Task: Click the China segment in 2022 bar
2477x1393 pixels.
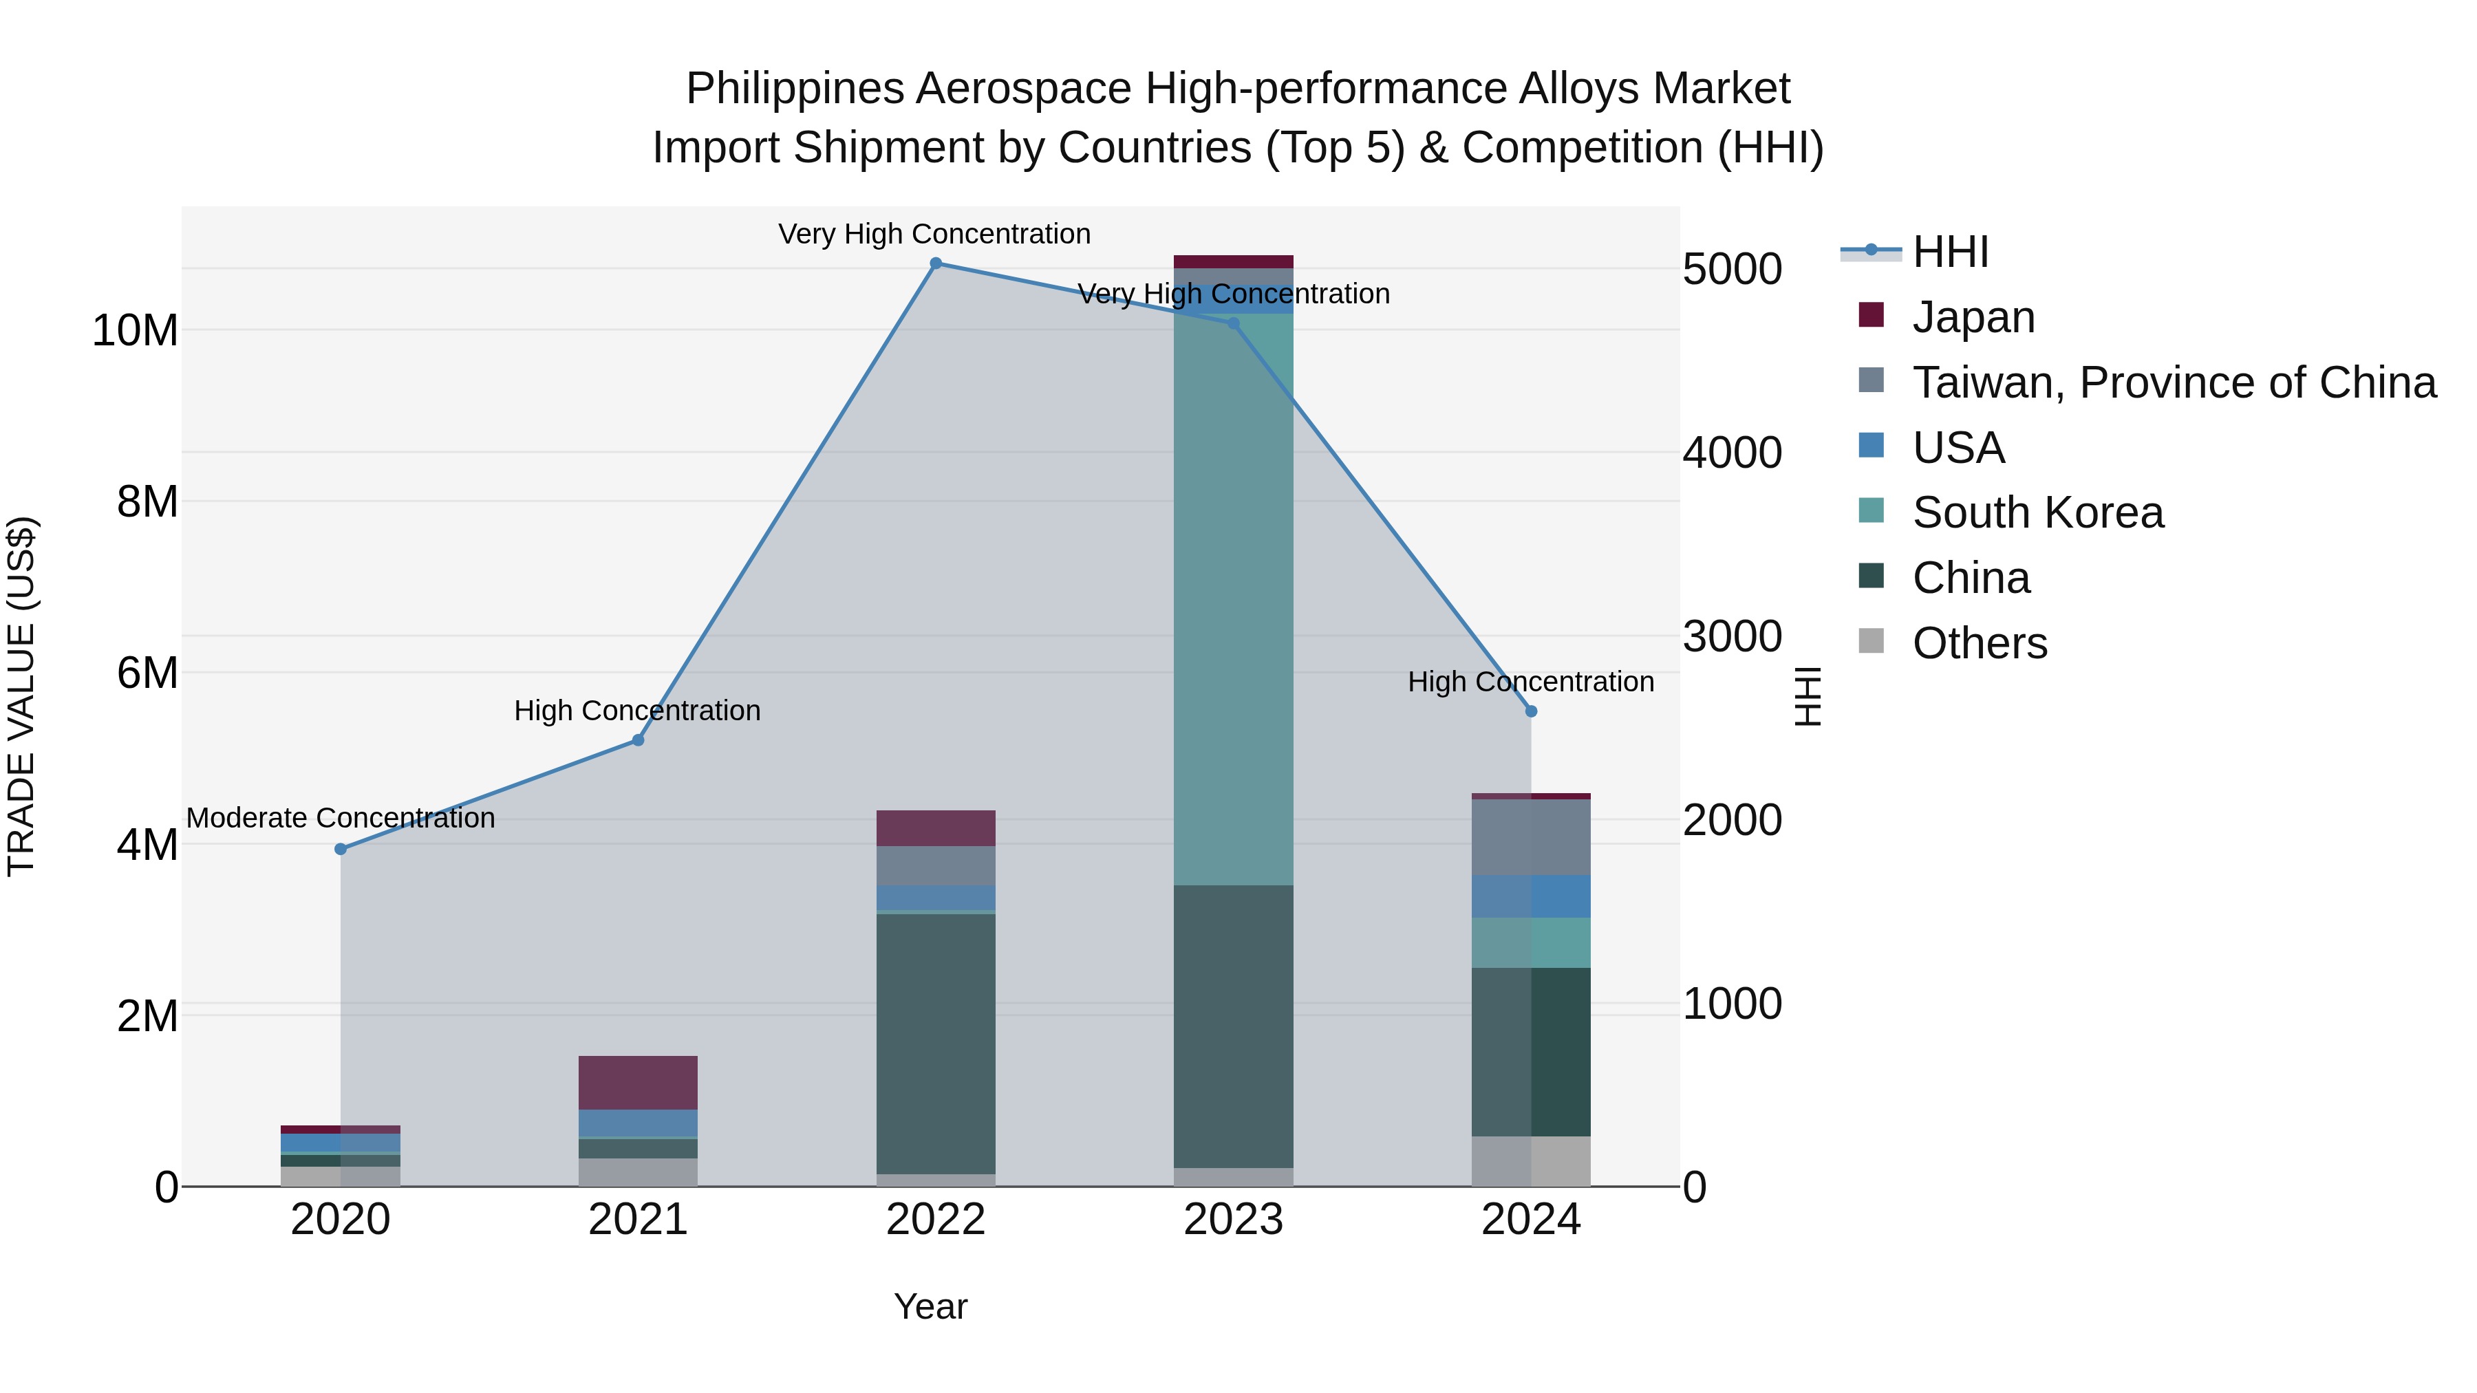Action: (936, 1044)
